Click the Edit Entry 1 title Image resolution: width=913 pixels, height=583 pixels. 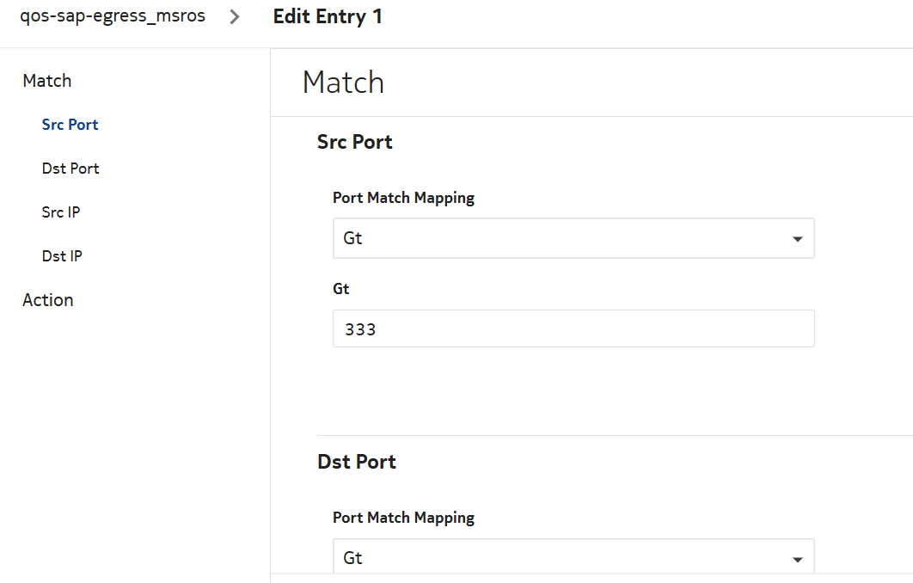point(328,16)
